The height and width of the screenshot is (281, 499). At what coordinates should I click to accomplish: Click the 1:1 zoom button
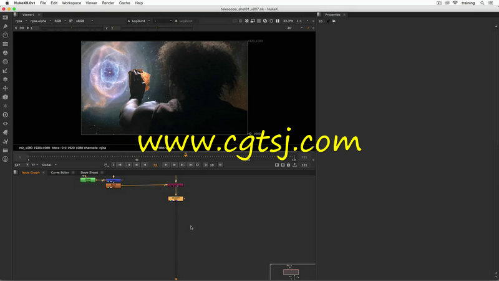click(299, 21)
